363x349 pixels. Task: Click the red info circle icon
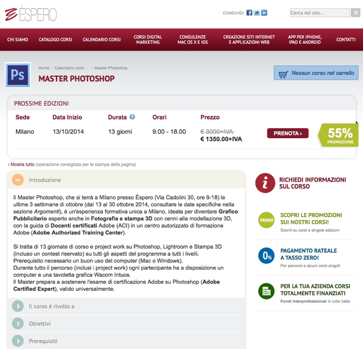coord(265,183)
